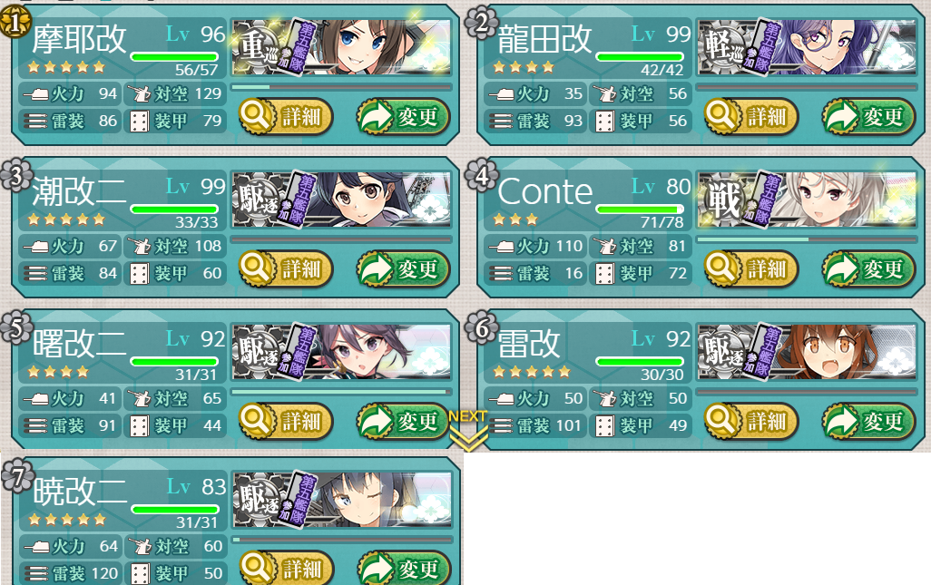931x585 pixels.
Task: Select Conte battleship portrait banner
Action: click(x=807, y=200)
